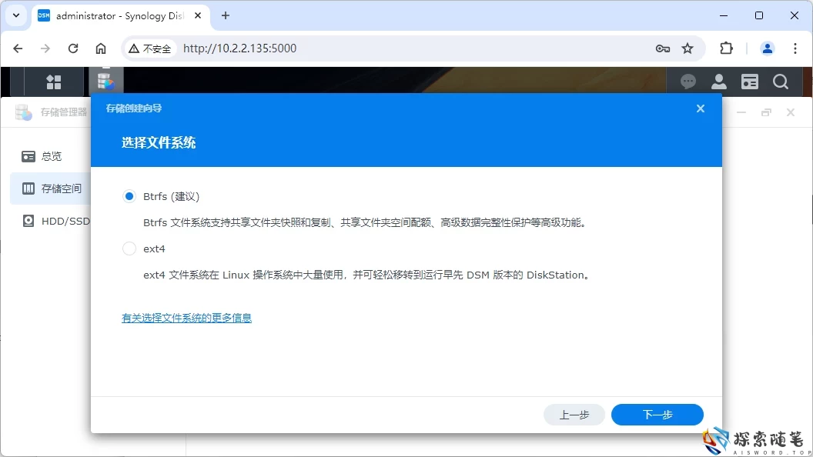Click the Storage Manager icon in the taskbar
The image size is (813, 457).
pos(106,81)
